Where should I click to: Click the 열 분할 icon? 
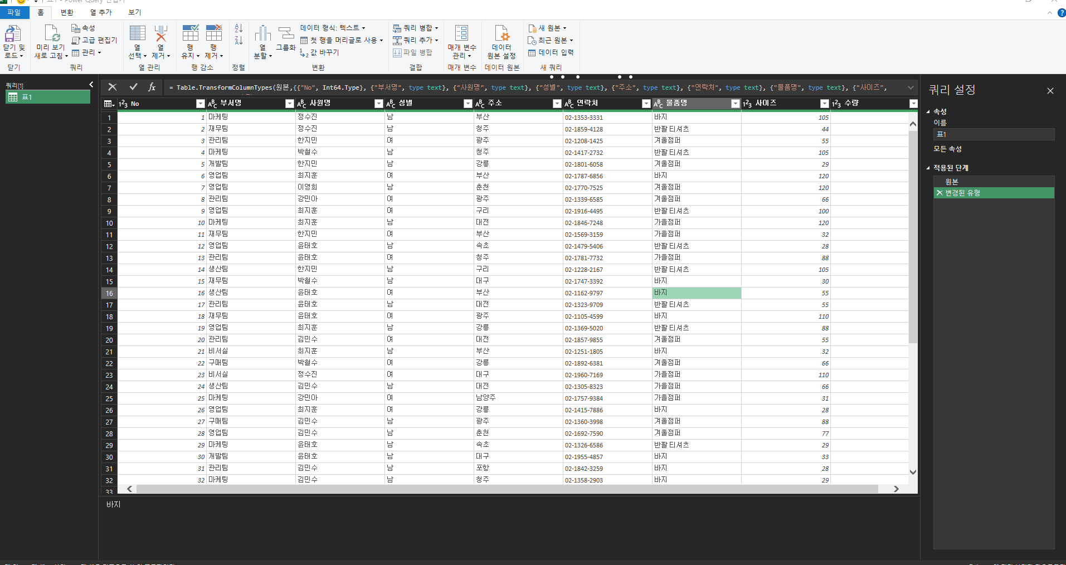pos(262,35)
